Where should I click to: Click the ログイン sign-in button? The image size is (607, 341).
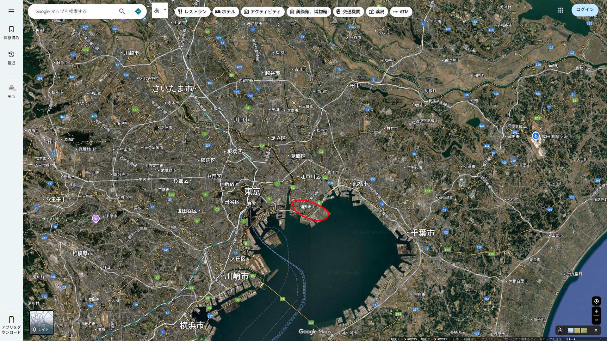pyautogui.click(x=585, y=10)
